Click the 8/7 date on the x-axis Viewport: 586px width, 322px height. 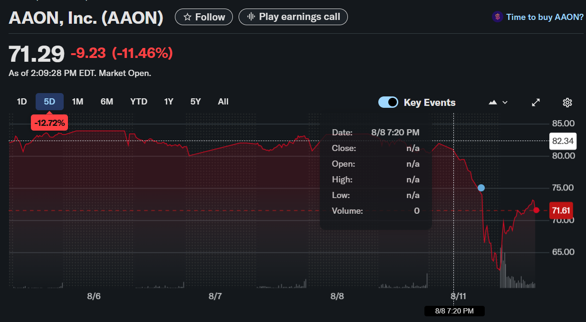(215, 296)
